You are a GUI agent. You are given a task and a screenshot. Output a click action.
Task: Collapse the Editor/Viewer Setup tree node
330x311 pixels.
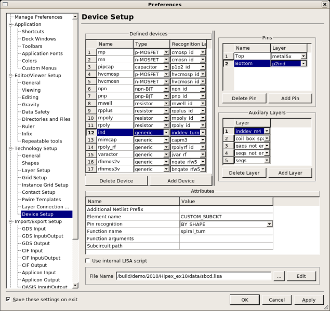(x=10, y=75)
